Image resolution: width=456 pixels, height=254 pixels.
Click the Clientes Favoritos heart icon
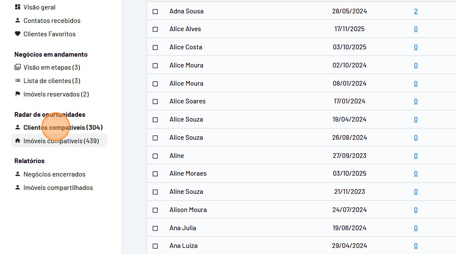click(17, 34)
